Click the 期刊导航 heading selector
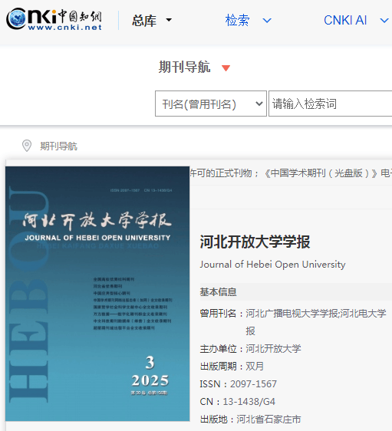Image resolution: width=392 pixels, height=431 pixels. coord(184,67)
